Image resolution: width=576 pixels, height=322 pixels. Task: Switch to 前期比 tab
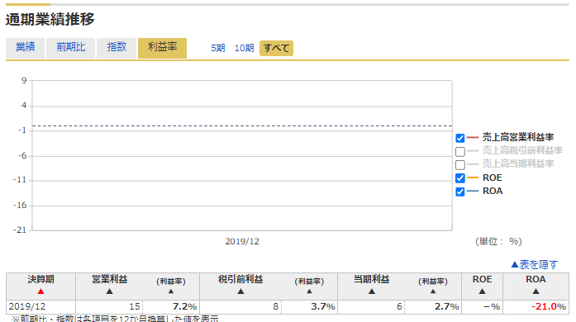pos(70,48)
